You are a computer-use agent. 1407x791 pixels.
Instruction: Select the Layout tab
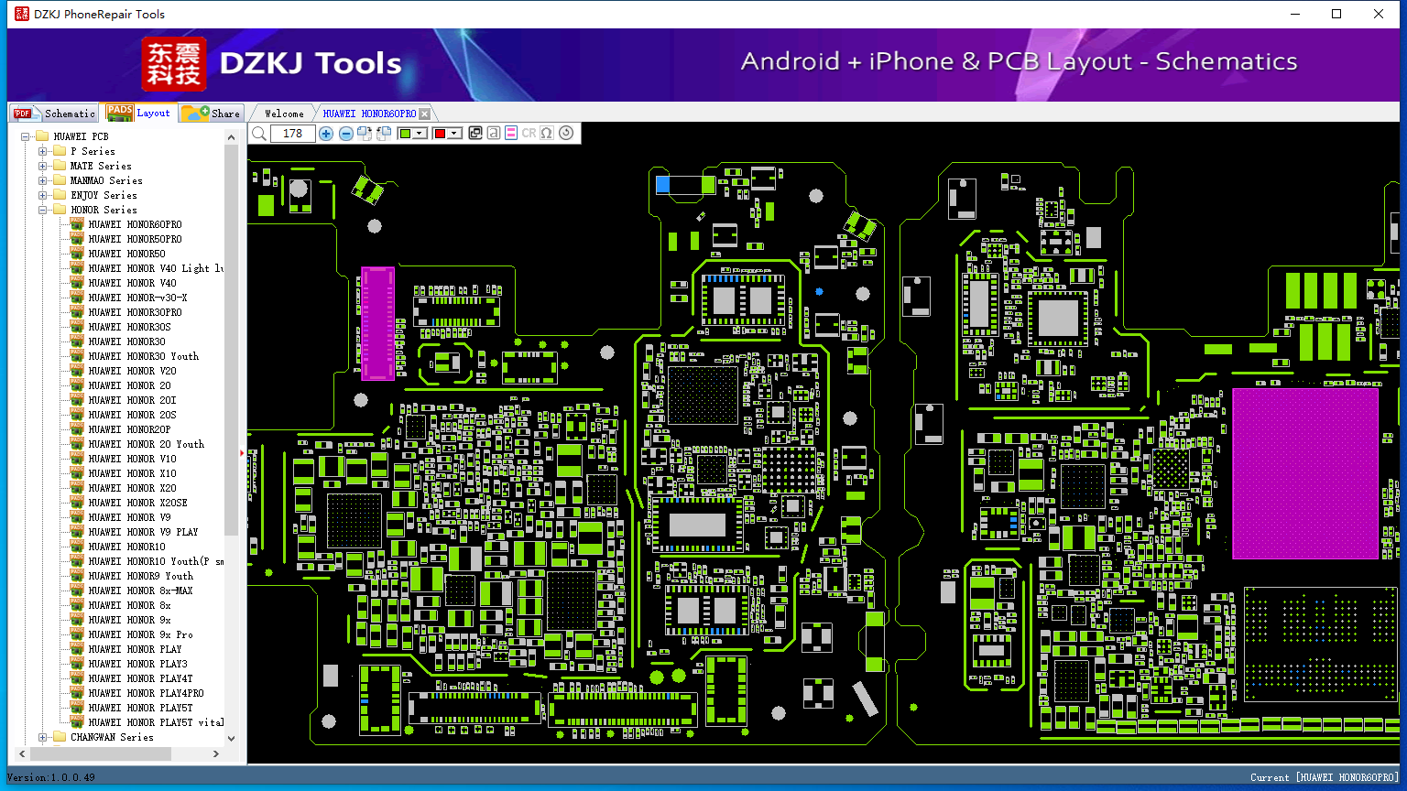click(138, 113)
